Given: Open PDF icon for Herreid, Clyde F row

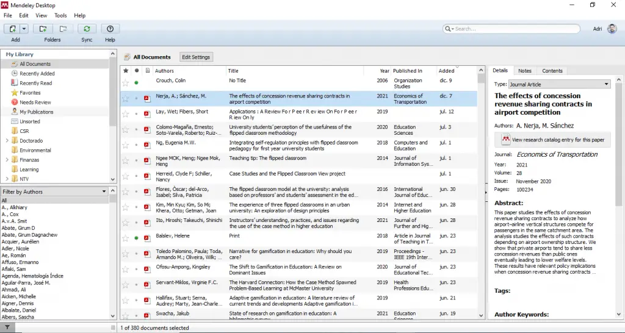Looking at the screenshot, I should [148, 176].
